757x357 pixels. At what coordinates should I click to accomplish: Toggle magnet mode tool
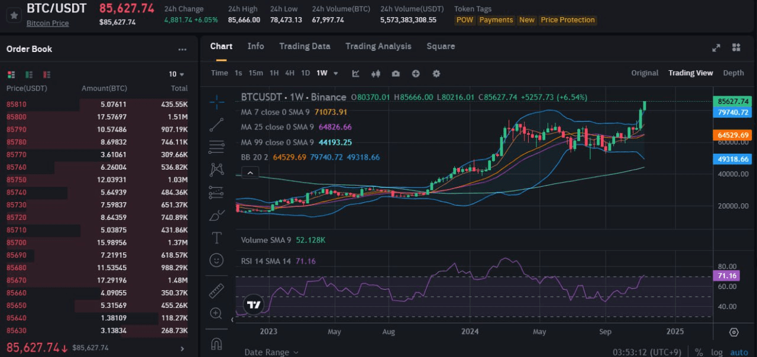click(x=216, y=343)
